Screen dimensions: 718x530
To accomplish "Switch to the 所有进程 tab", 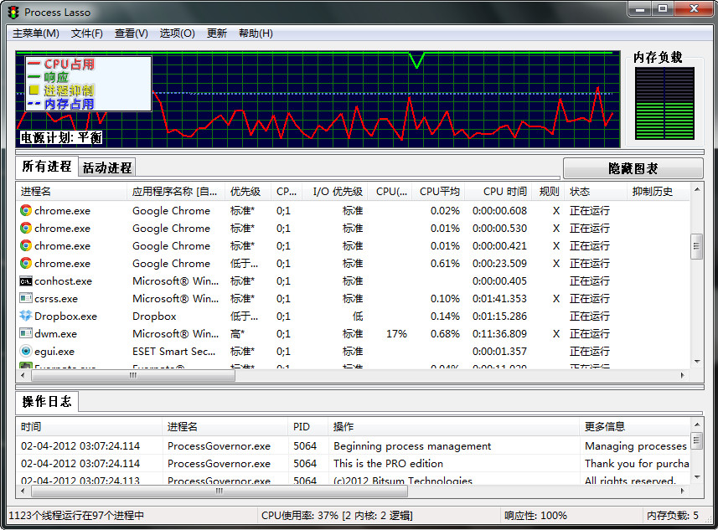I will point(47,166).
